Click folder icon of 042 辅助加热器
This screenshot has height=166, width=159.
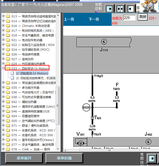point(8,102)
